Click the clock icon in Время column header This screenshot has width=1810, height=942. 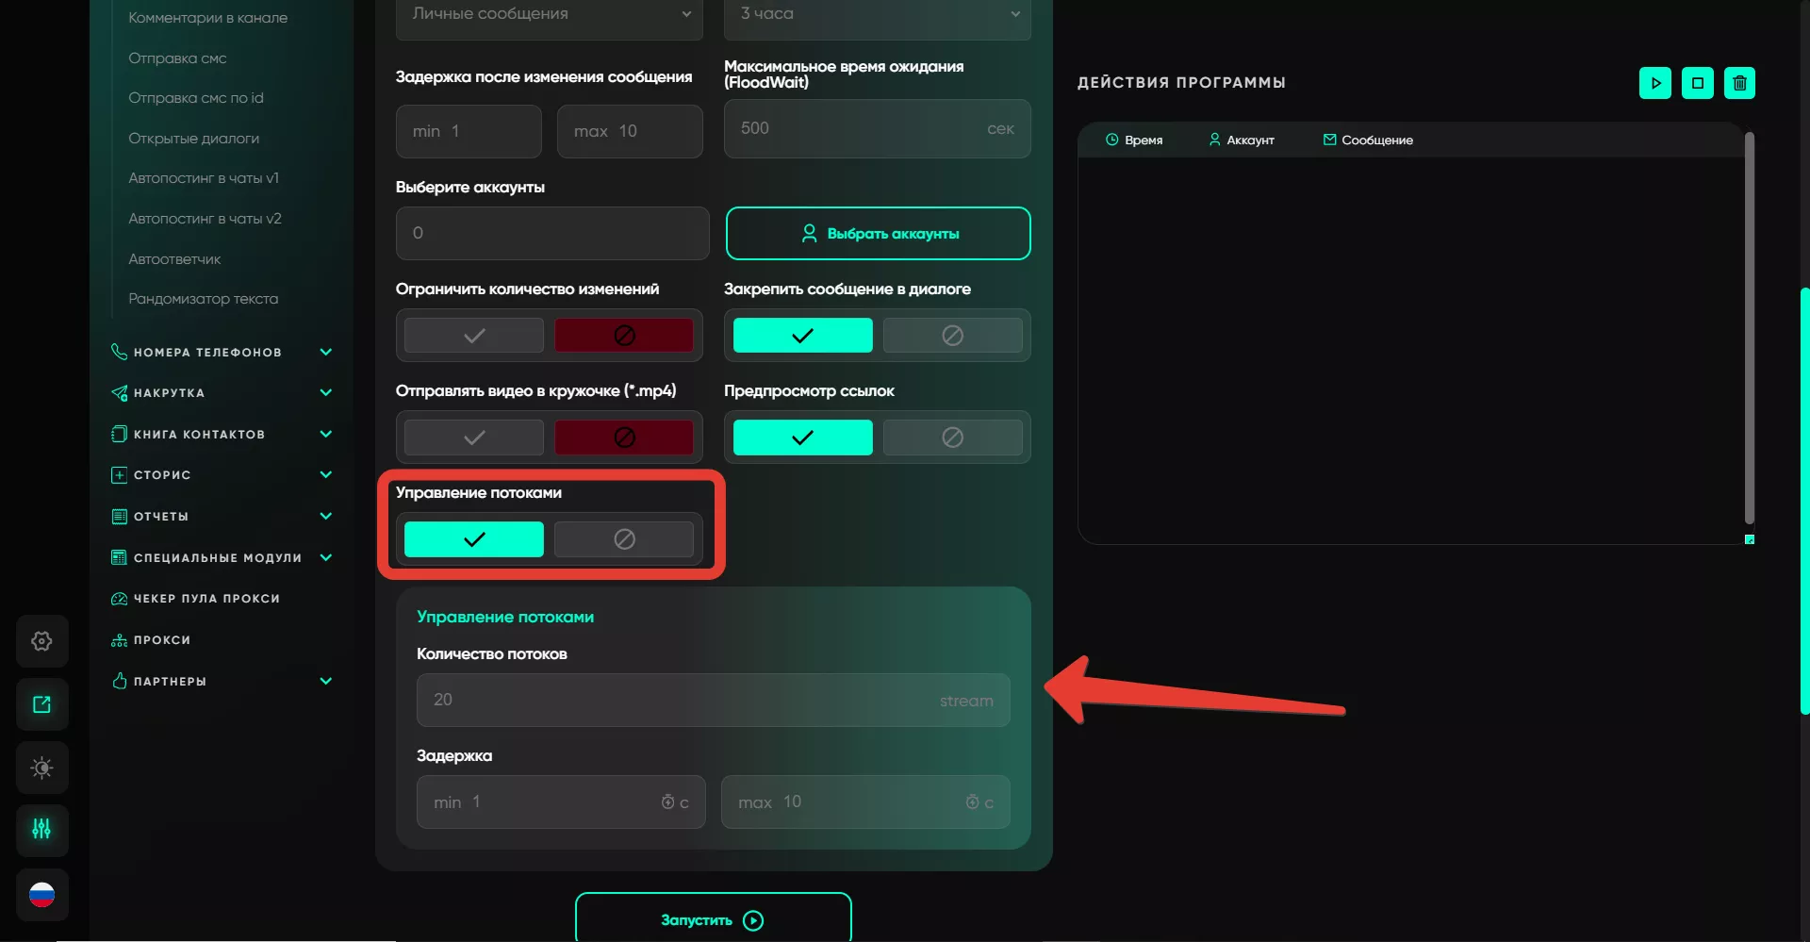1112,140
